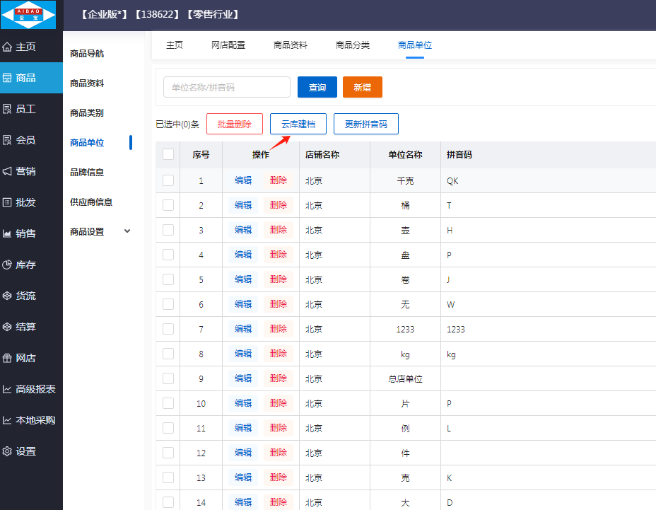Image resolution: width=656 pixels, height=510 pixels.
Task: Click the 云库建档 button
Action: coord(298,124)
